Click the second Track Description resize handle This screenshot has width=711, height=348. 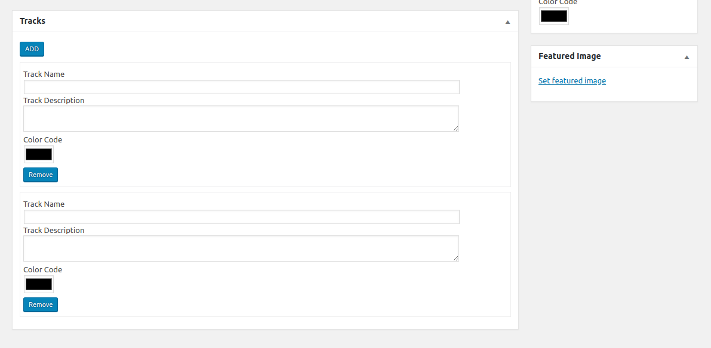click(x=456, y=259)
